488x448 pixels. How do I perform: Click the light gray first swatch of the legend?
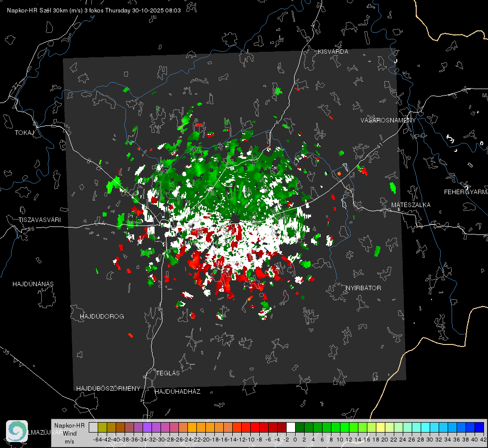(93, 427)
